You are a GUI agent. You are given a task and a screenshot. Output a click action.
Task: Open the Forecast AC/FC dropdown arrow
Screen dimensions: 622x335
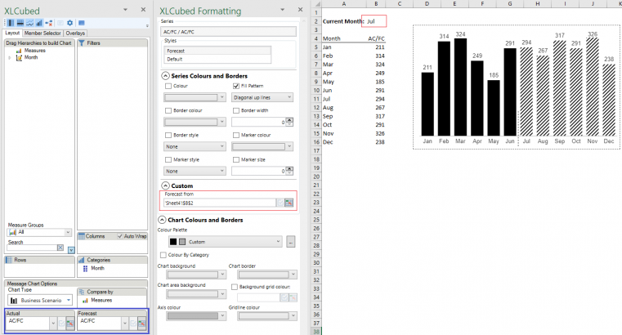(x=125, y=324)
